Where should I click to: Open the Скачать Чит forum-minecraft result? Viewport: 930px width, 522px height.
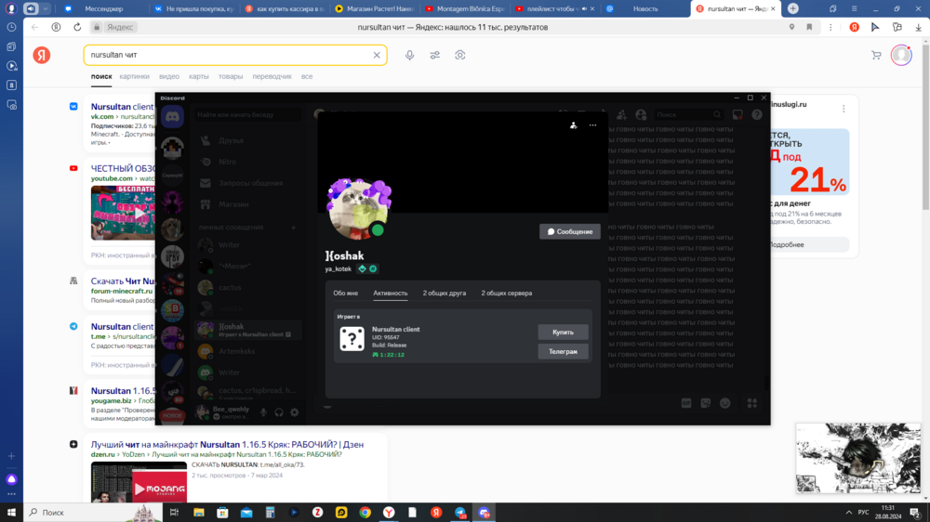123,281
